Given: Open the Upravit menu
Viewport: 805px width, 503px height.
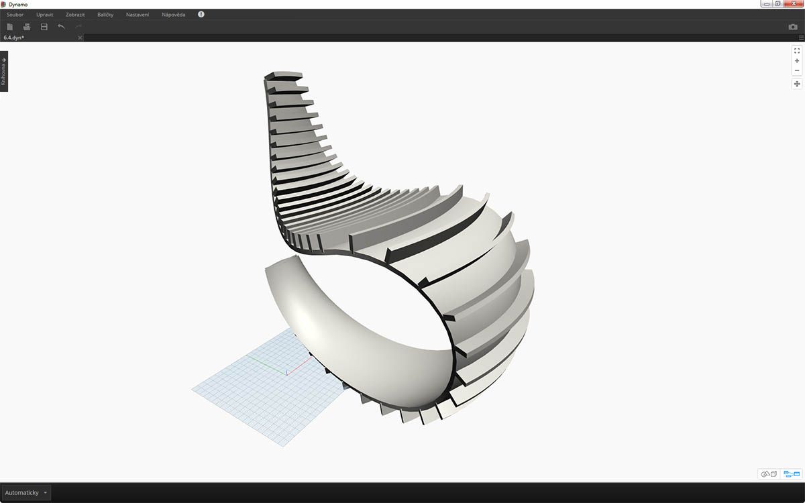Looking at the screenshot, I should point(45,14).
